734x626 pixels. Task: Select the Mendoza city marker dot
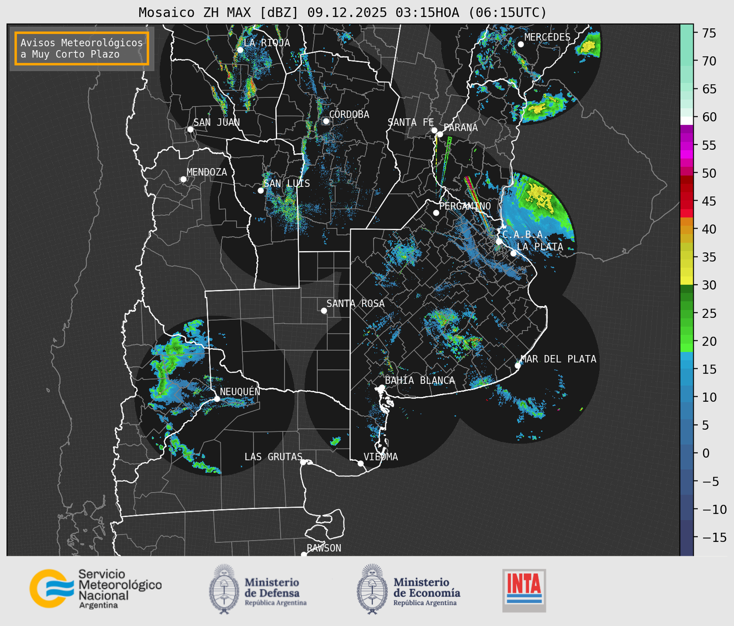click(x=184, y=179)
